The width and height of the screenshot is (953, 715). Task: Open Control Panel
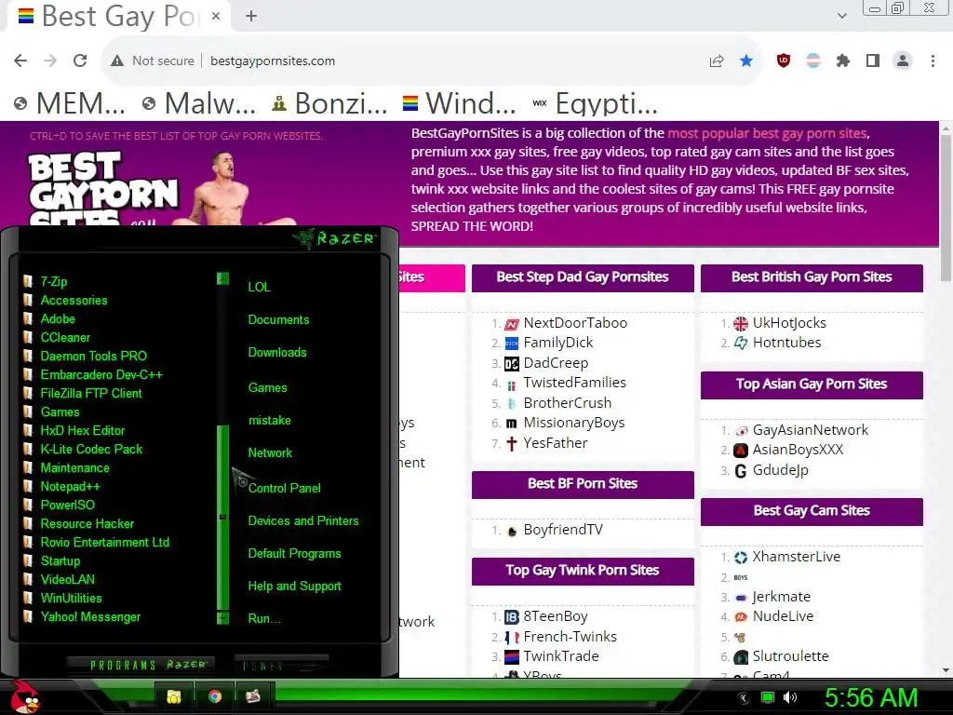[284, 488]
